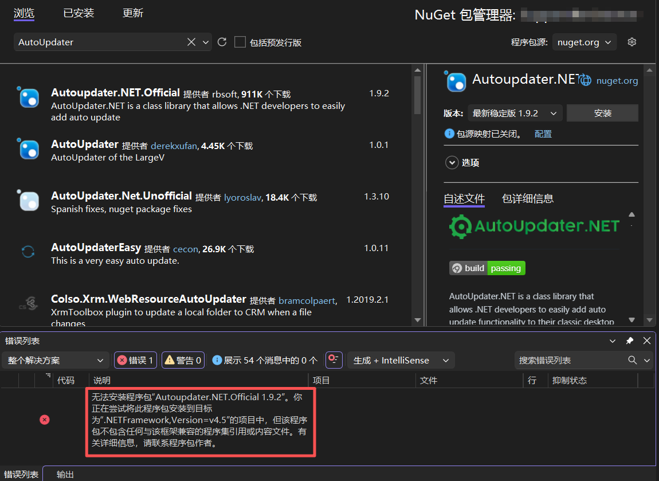Open NuGet package source settings gear
Image resolution: width=659 pixels, height=481 pixels.
click(631, 42)
